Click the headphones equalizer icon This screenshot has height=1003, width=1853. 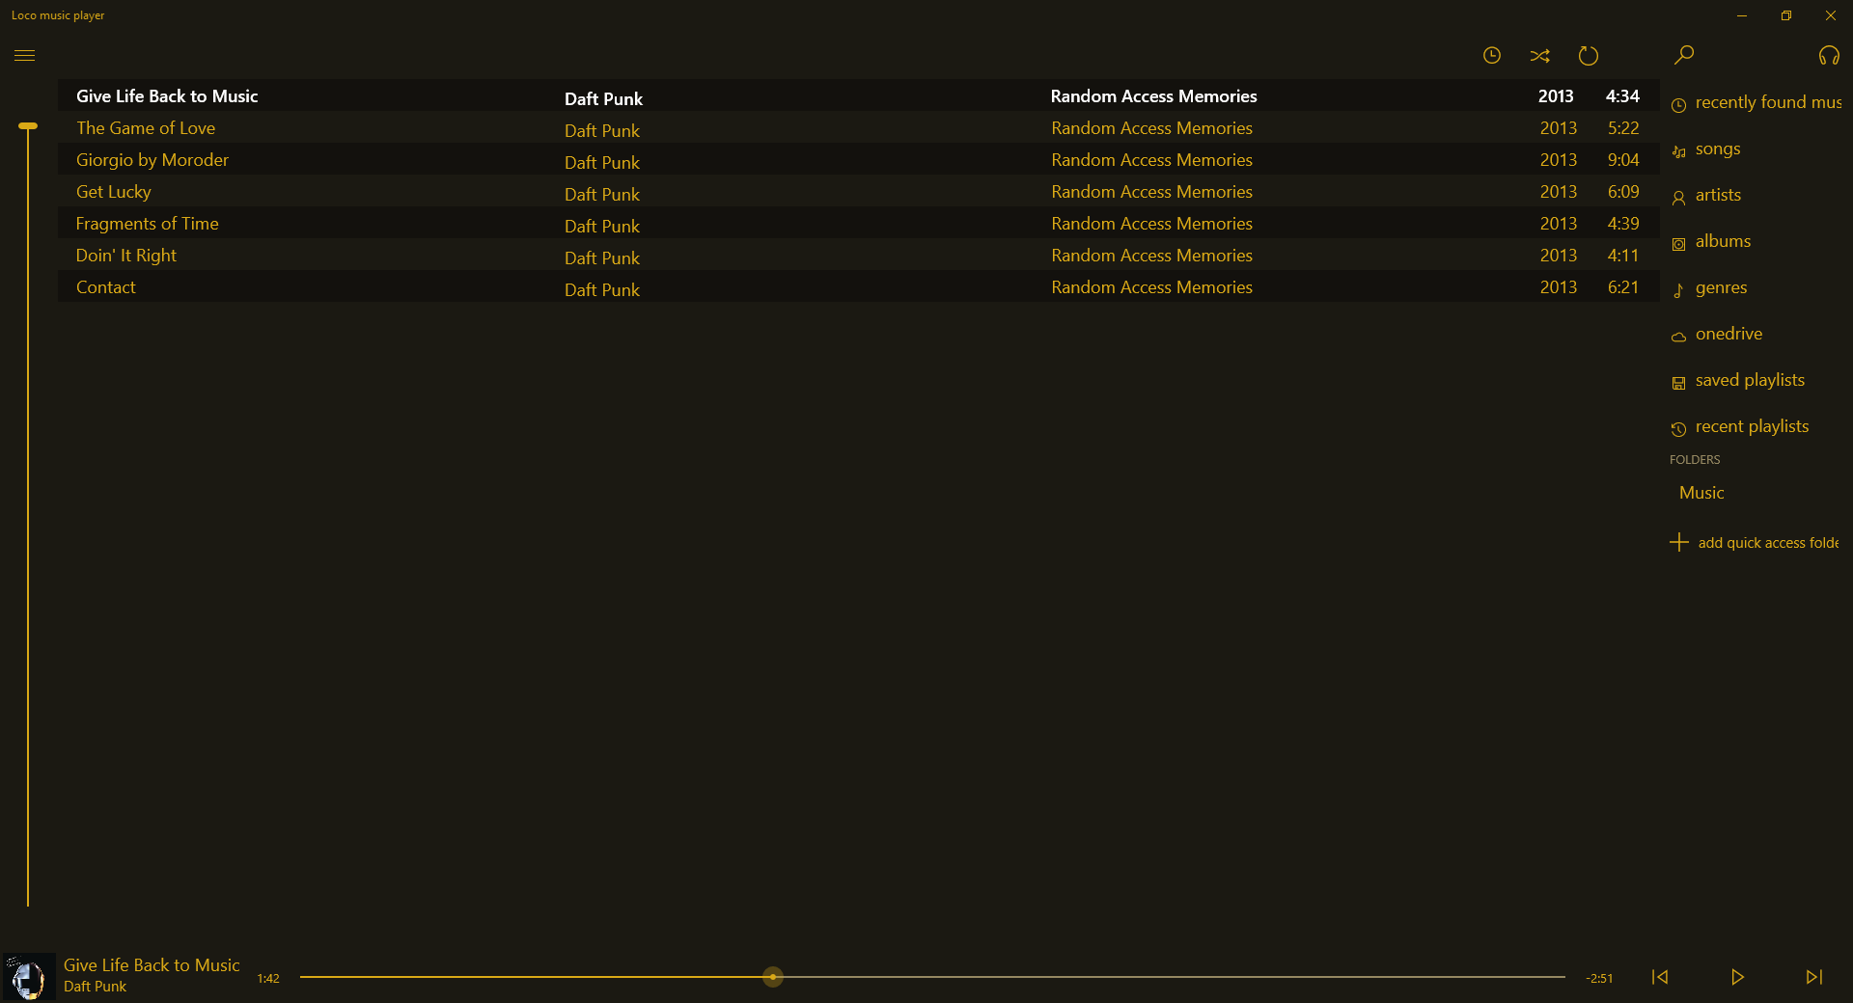pos(1830,55)
